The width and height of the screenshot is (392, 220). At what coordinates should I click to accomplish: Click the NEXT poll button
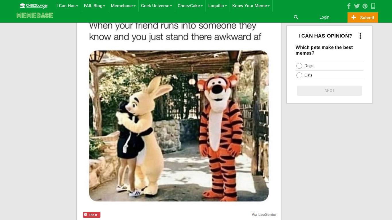(329, 91)
